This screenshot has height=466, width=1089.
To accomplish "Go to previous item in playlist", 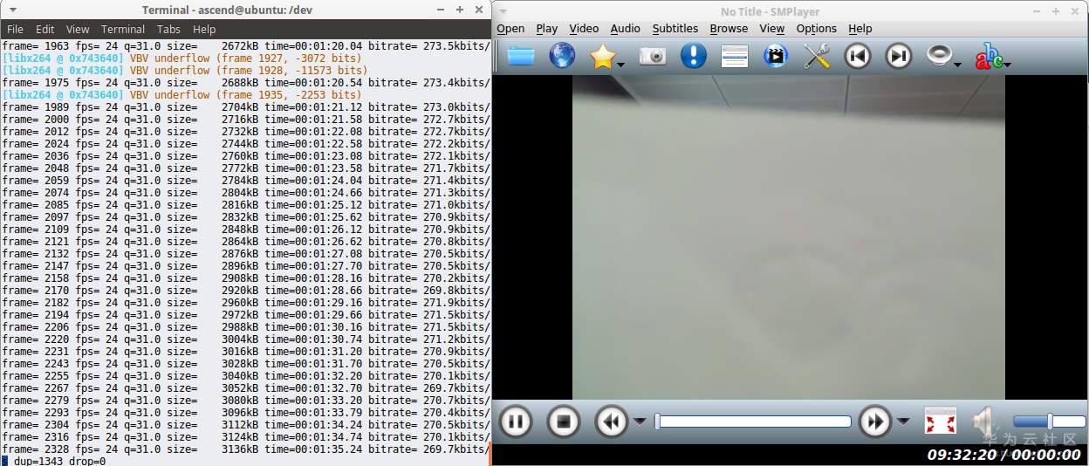I will click(858, 56).
